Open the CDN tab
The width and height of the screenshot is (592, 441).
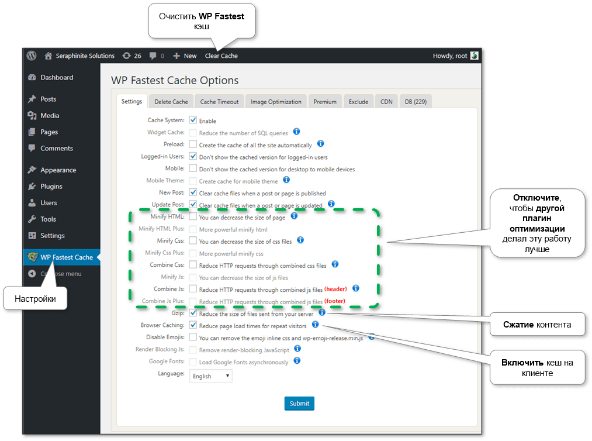(x=387, y=102)
